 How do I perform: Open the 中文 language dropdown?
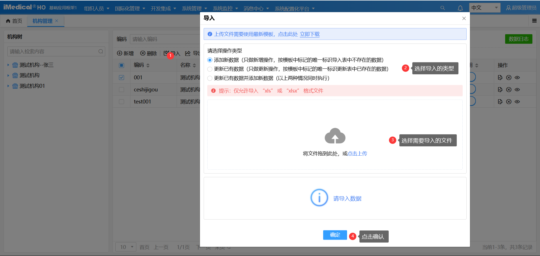pyautogui.click(x=484, y=8)
